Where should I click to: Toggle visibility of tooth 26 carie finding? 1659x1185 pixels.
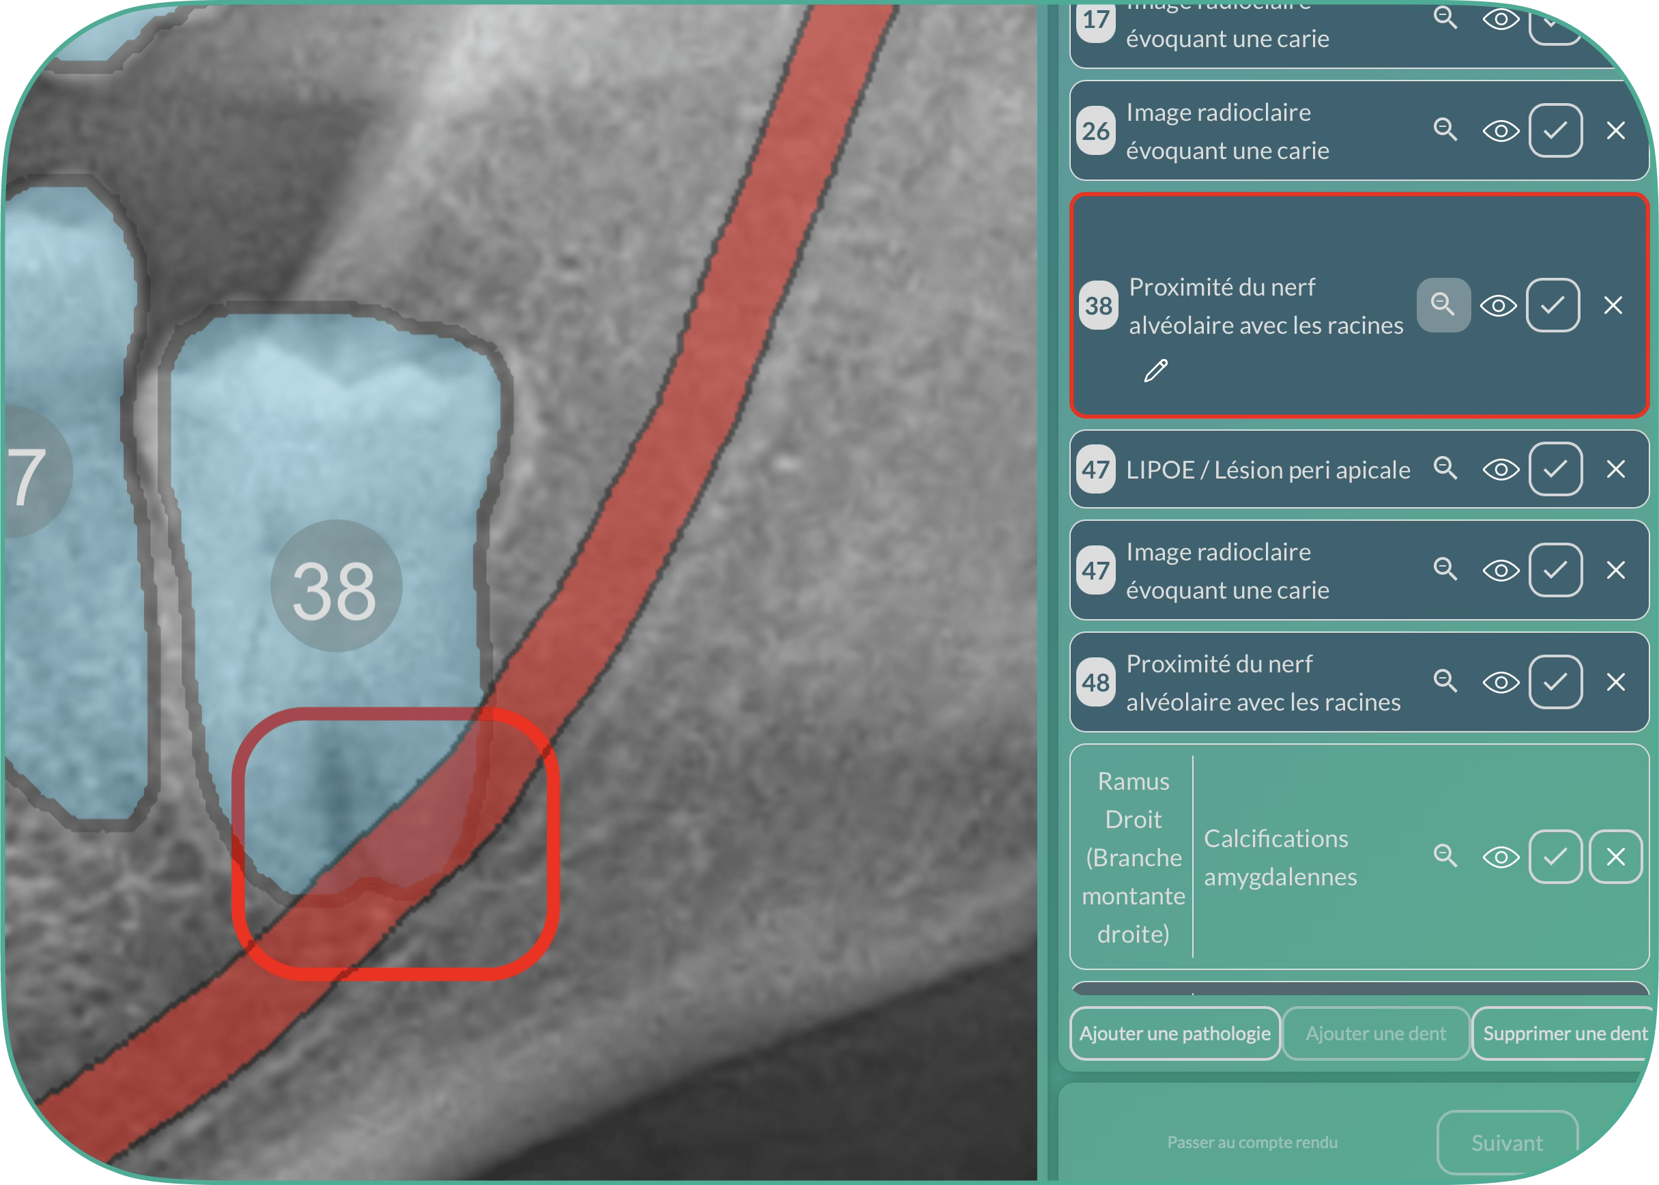pyautogui.click(x=1500, y=131)
